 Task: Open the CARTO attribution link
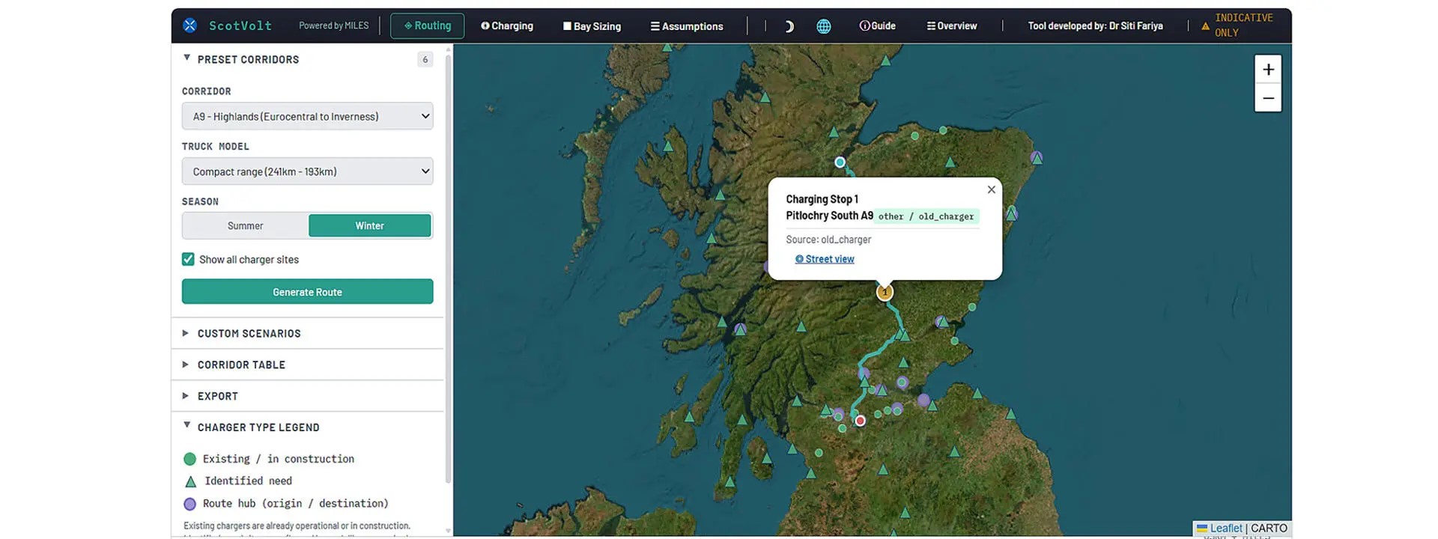(1269, 528)
